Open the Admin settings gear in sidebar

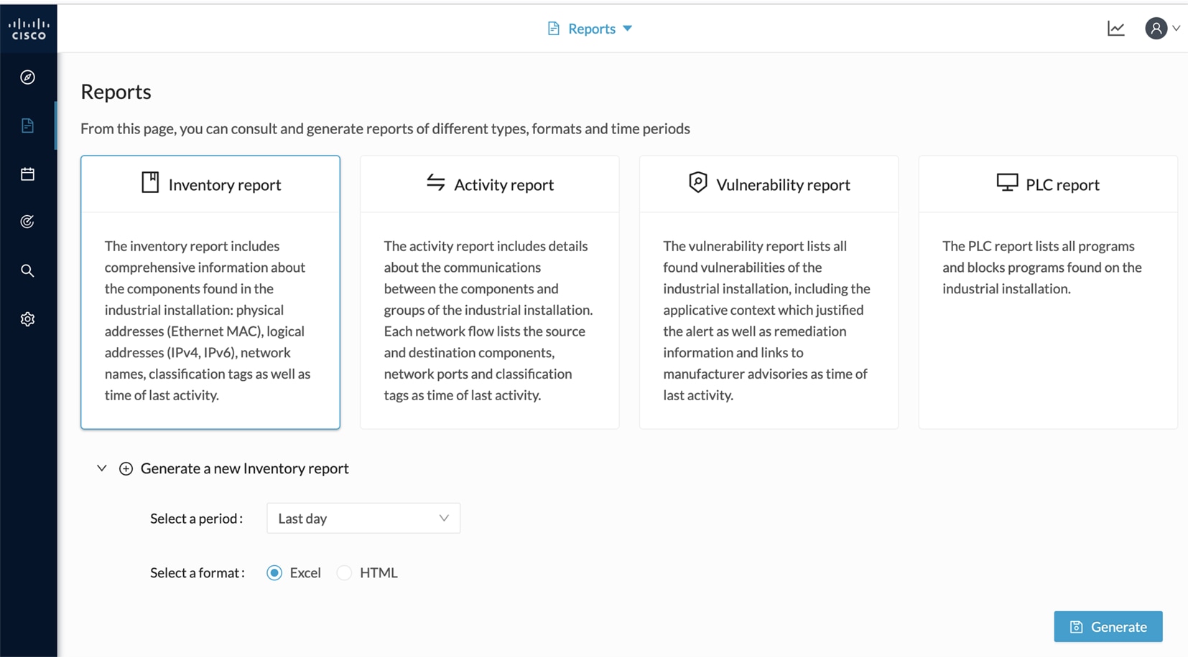[27, 318]
